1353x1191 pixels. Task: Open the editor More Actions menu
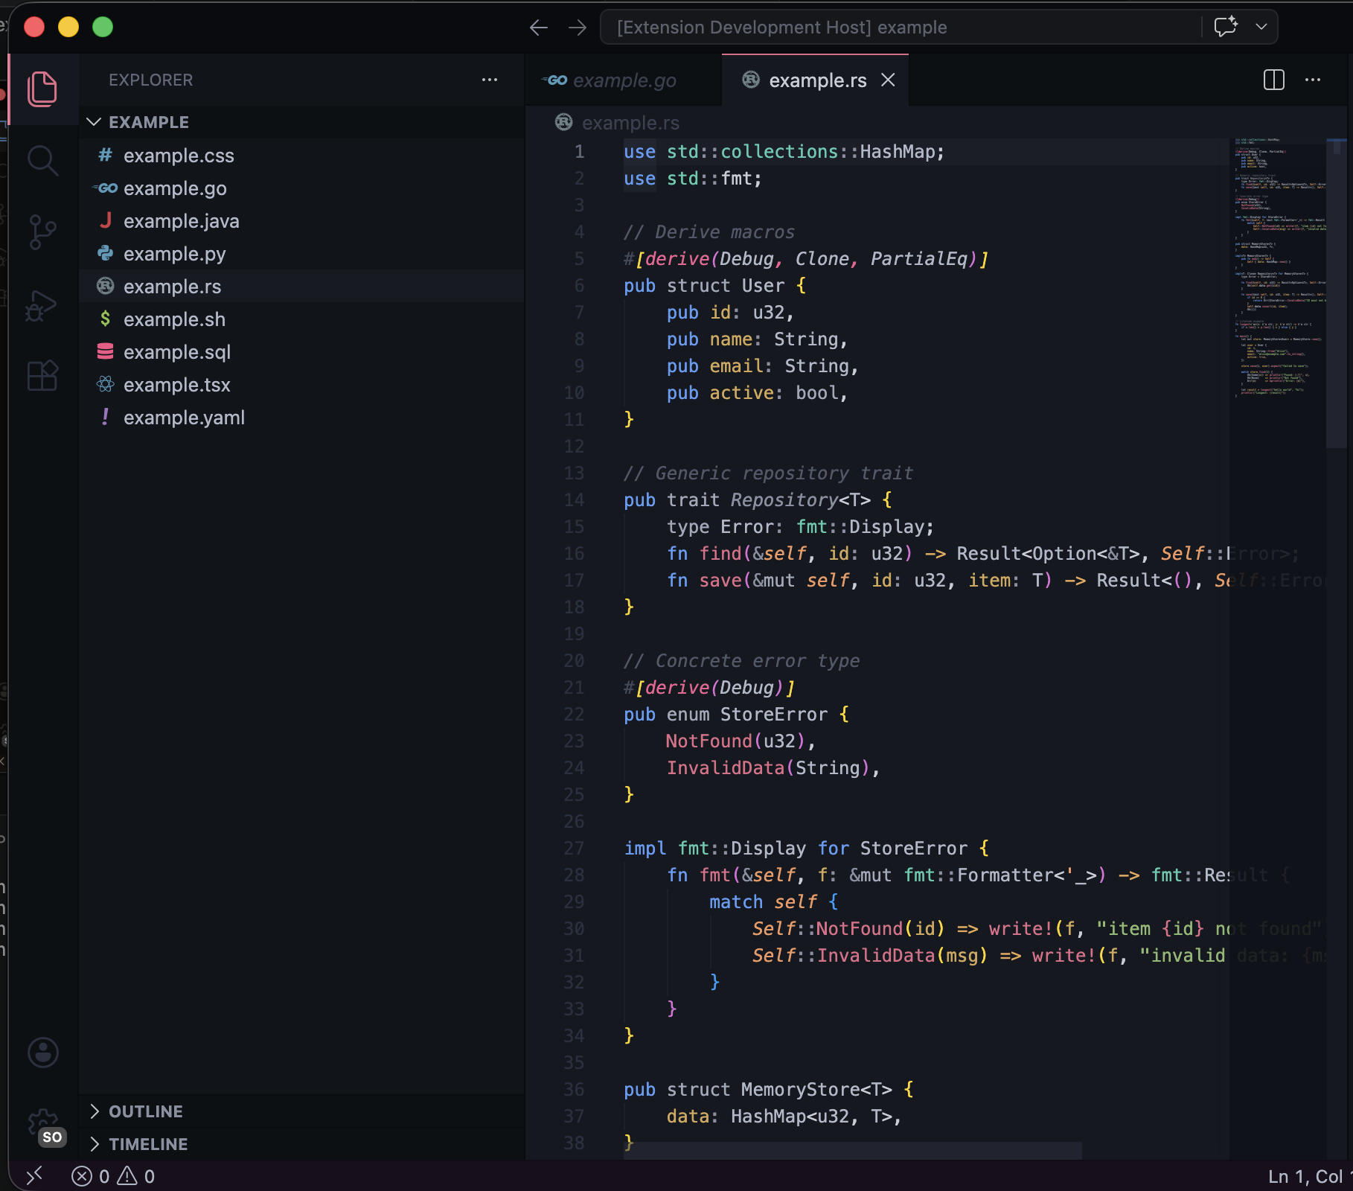pos(1313,80)
